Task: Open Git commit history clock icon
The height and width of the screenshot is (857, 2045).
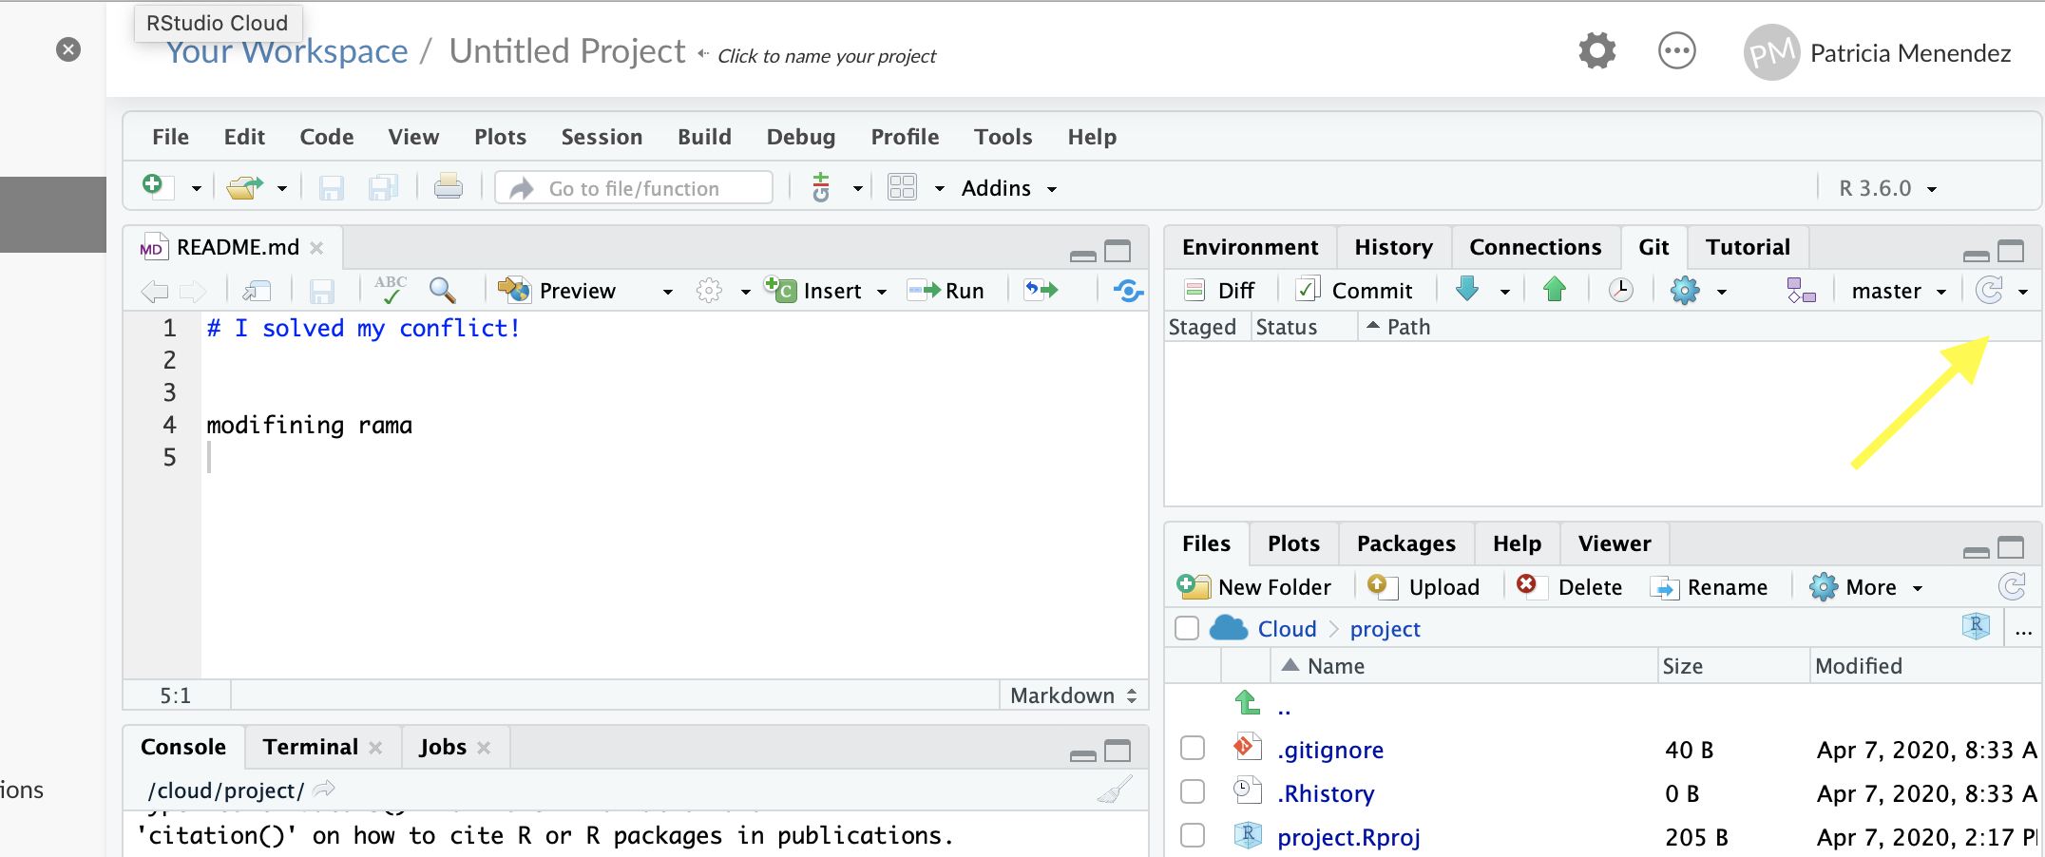Action: (1620, 290)
